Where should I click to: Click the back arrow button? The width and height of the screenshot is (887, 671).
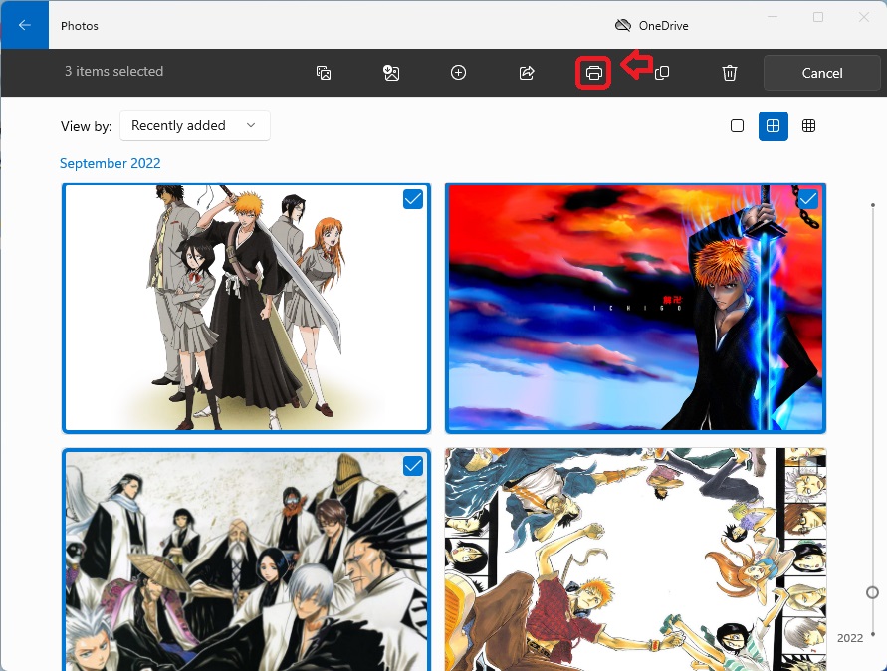tap(24, 25)
